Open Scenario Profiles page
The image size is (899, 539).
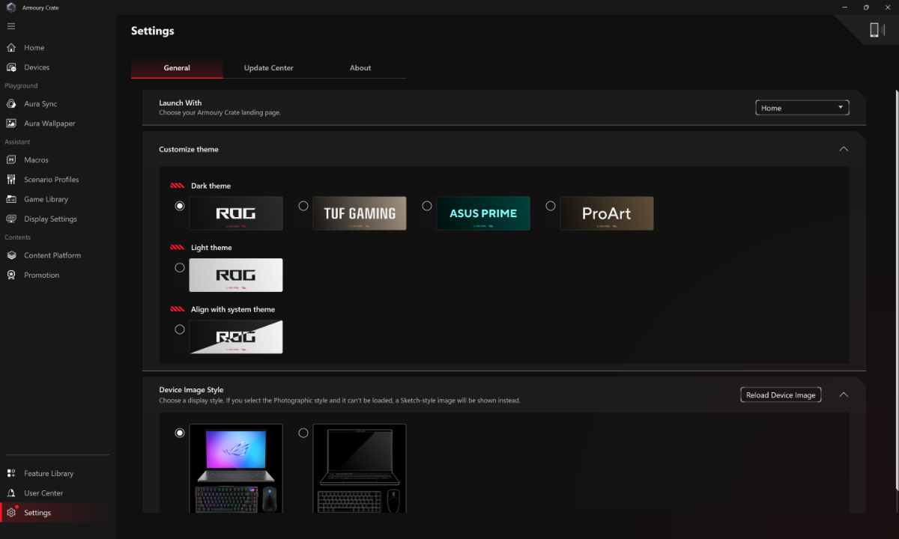(51, 180)
